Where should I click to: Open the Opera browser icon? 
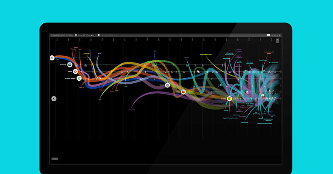pyautogui.click(x=75, y=72)
